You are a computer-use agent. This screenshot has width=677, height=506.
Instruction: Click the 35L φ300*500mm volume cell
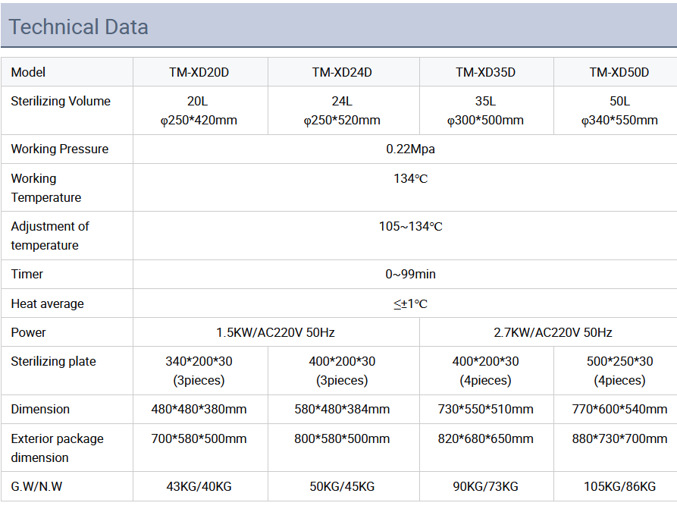pos(485,111)
